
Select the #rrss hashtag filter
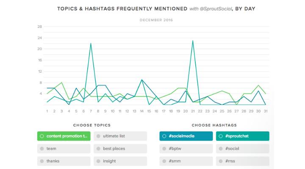point(242,161)
